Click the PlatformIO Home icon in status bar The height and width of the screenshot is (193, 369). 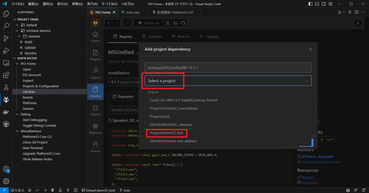(x=30, y=190)
